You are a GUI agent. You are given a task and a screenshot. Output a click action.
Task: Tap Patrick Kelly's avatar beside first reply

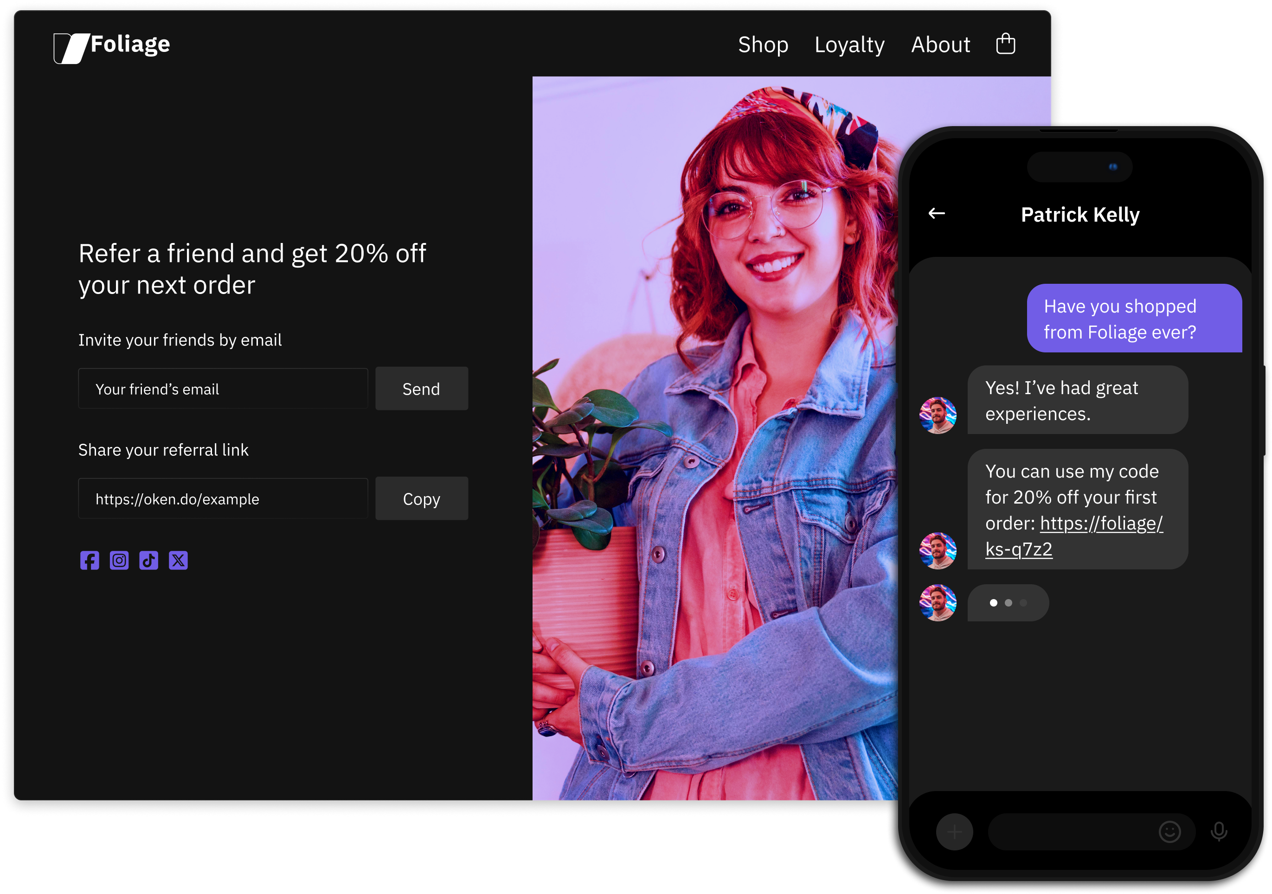(x=938, y=415)
